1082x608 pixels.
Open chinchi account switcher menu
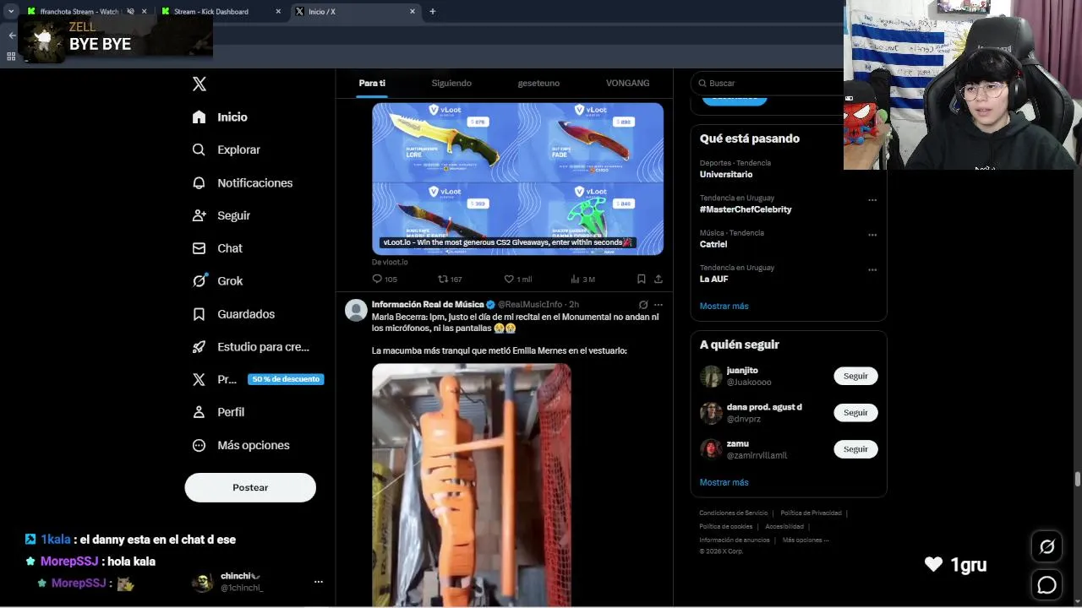319,582
